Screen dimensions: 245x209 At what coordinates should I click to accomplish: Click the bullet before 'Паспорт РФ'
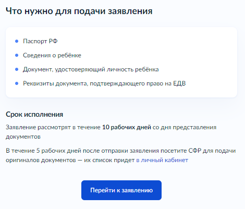(17, 41)
